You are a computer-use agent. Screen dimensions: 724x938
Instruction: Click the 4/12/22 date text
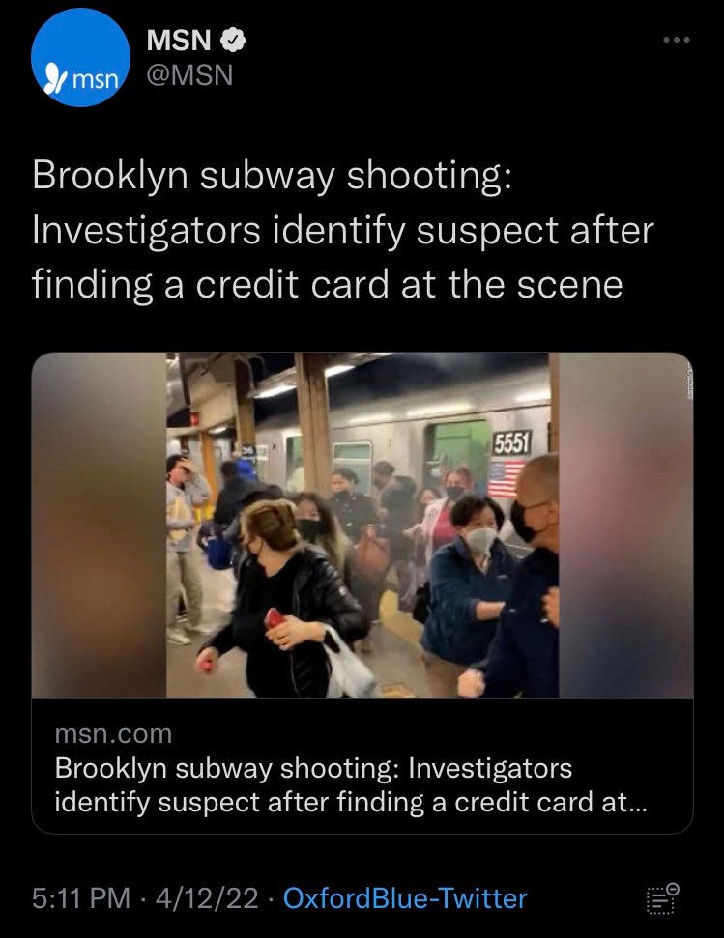coord(207,898)
